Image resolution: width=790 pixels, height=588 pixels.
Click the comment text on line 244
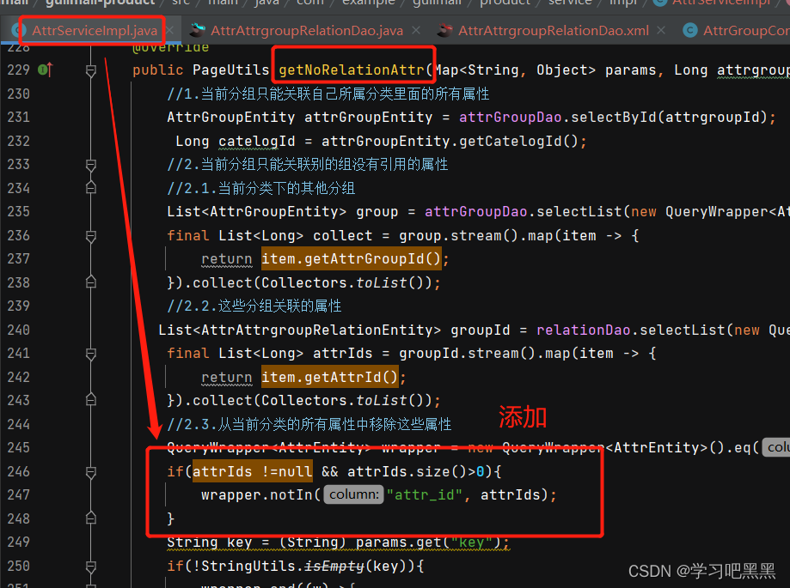309,425
